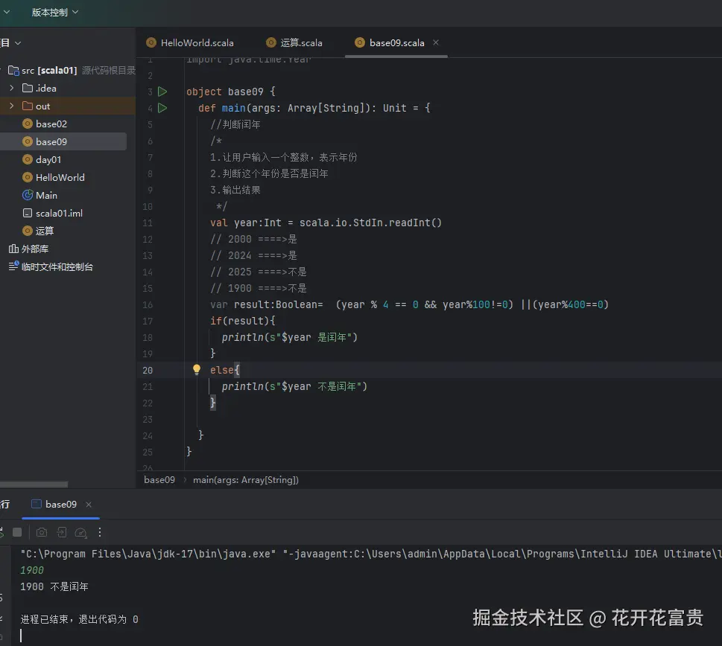Click the Main class icon

coord(28,195)
